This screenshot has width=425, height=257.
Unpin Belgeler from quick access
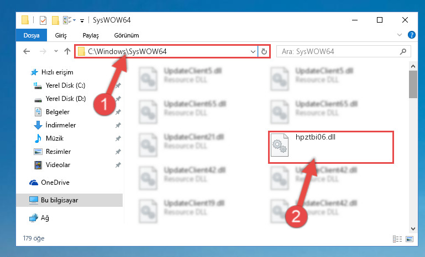(118, 112)
